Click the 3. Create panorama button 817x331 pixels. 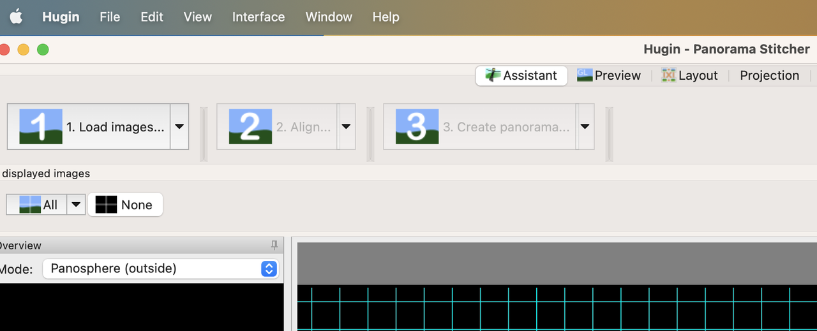pos(480,126)
